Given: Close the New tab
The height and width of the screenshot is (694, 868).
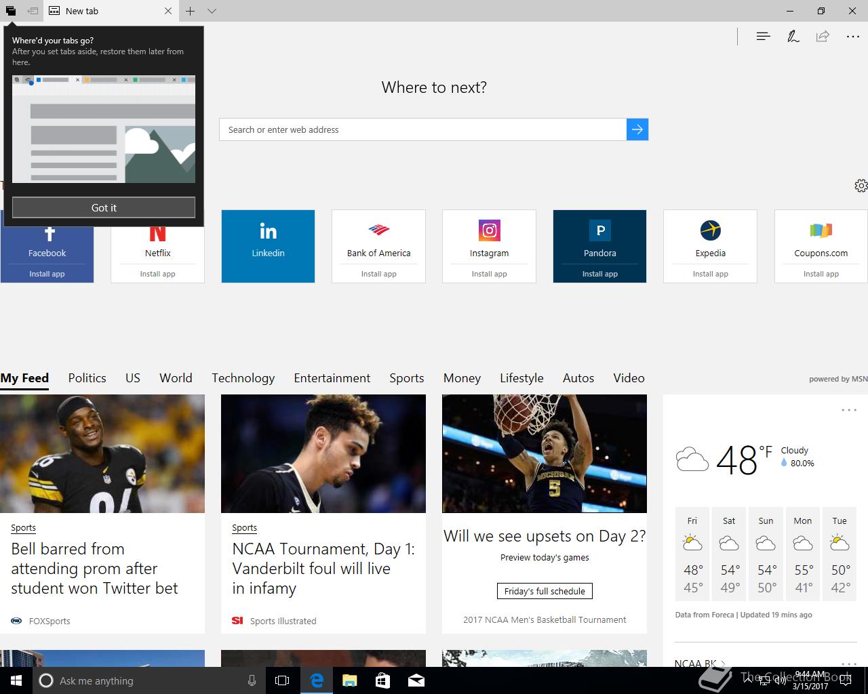Looking at the screenshot, I should point(168,11).
